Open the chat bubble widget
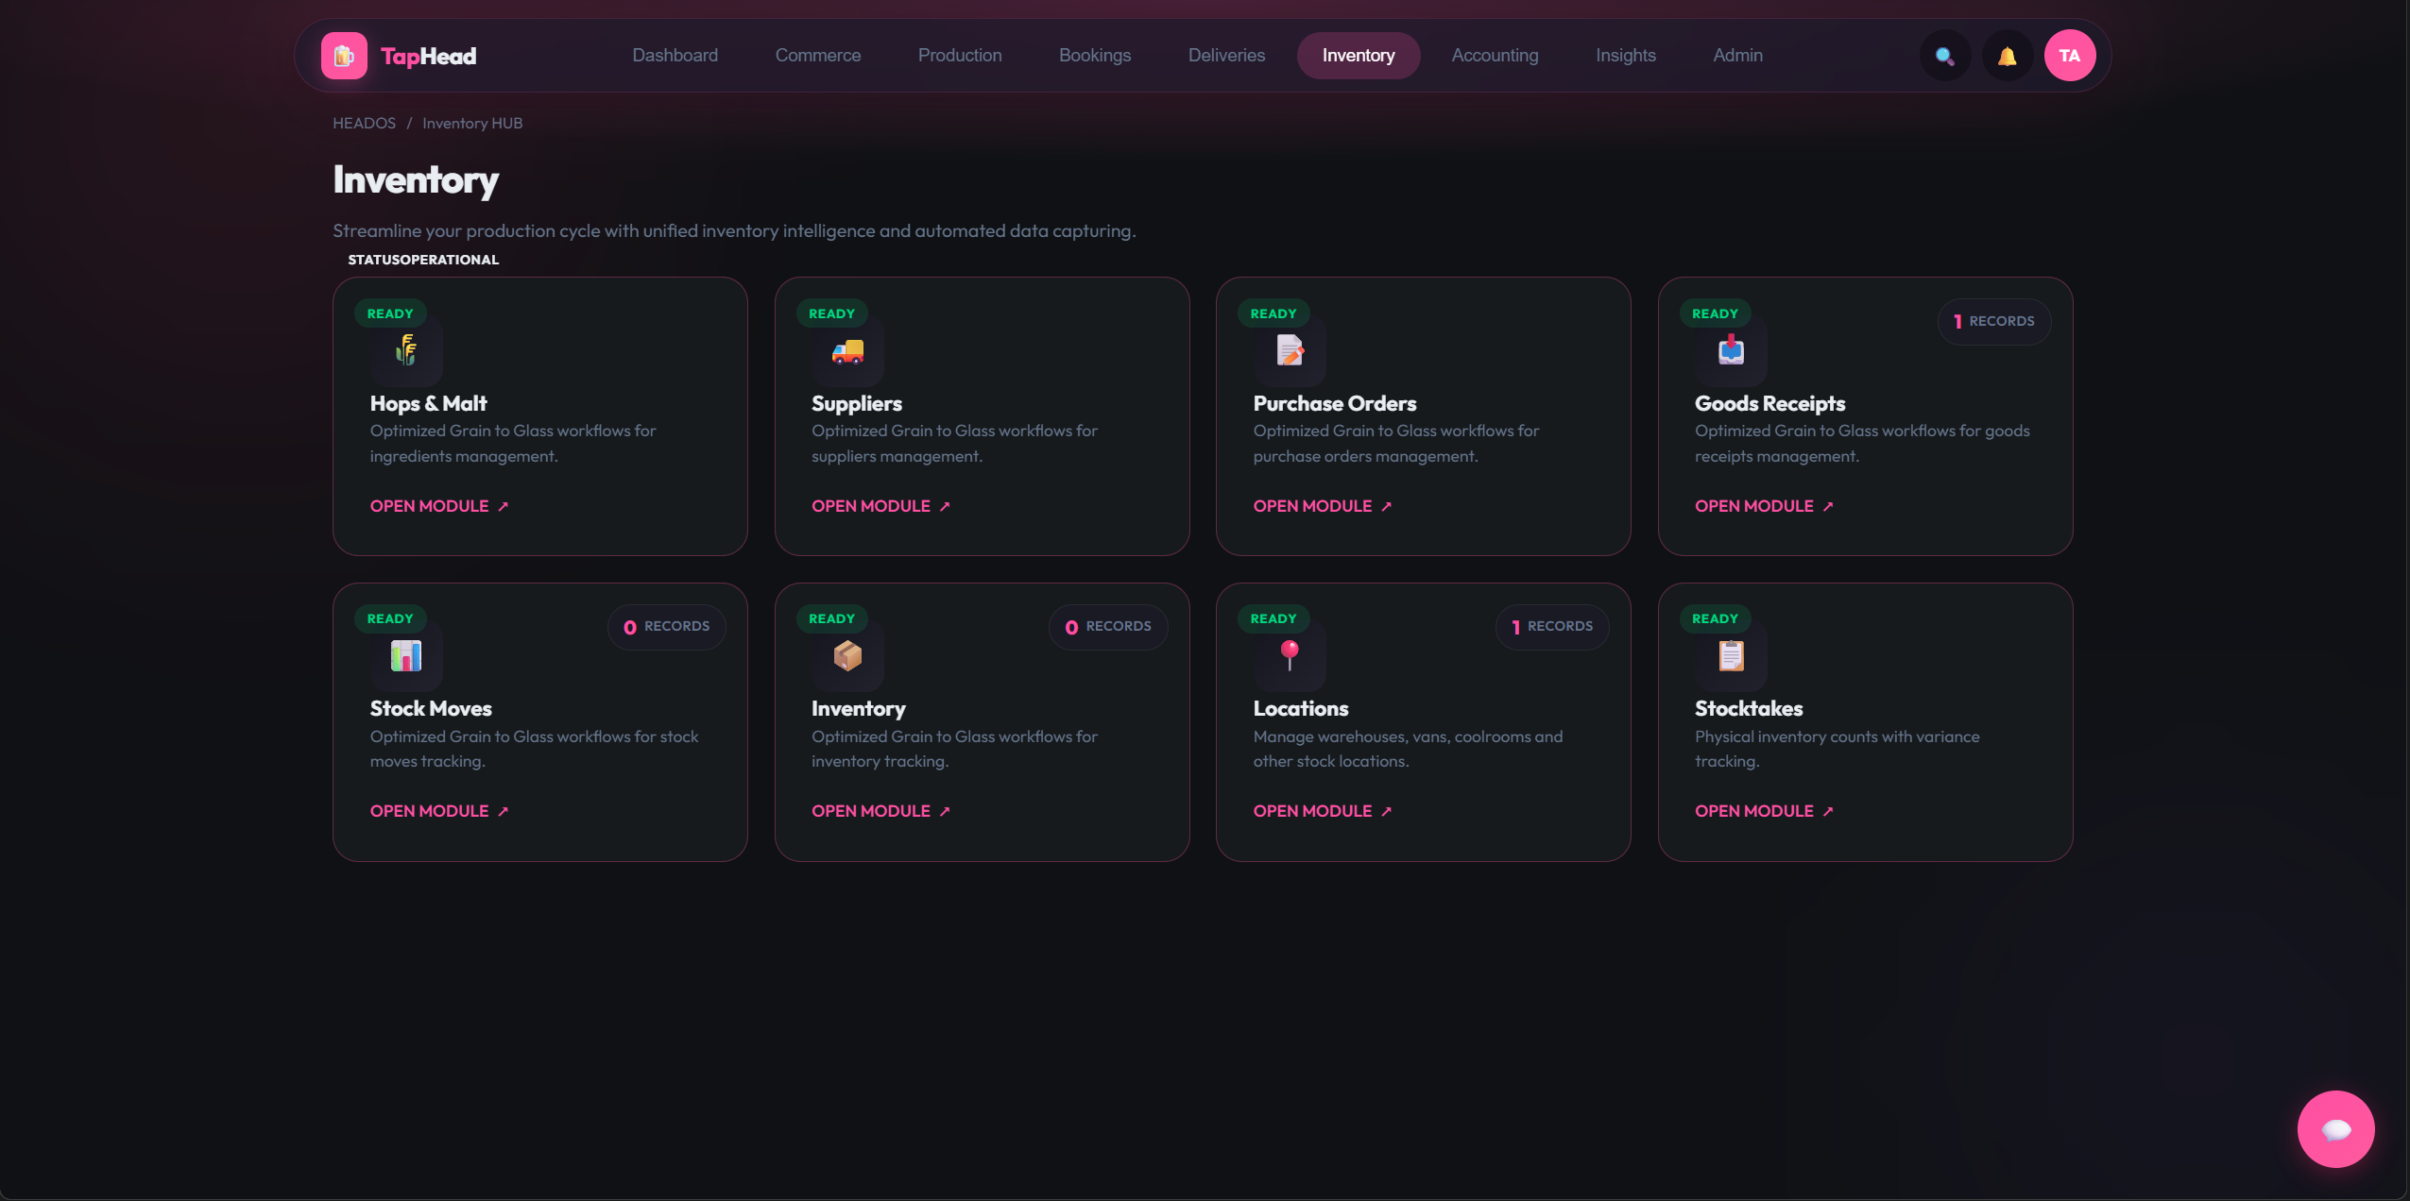 click(x=2334, y=1128)
